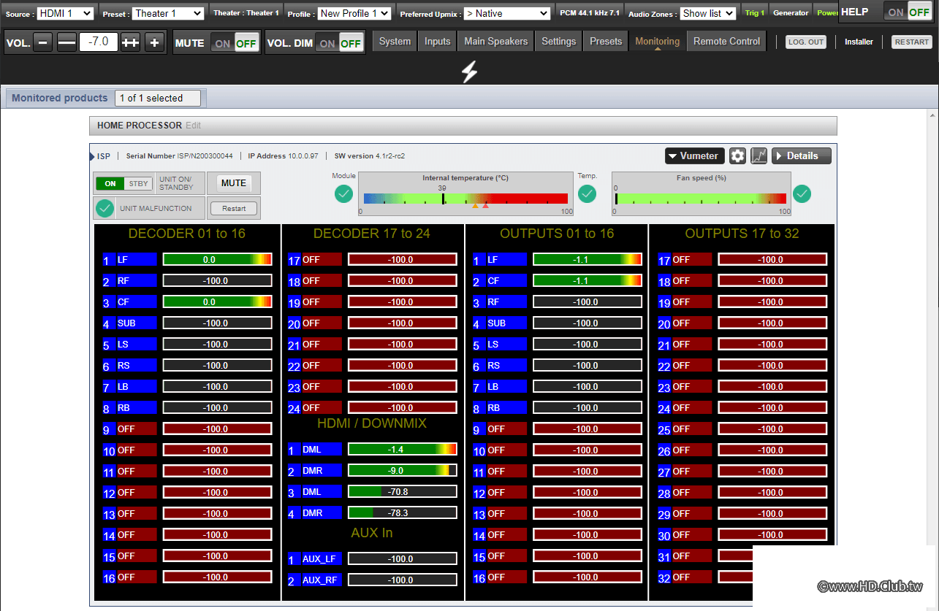
Task: Click the fan speed status check icon
Action: click(x=802, y=194)
